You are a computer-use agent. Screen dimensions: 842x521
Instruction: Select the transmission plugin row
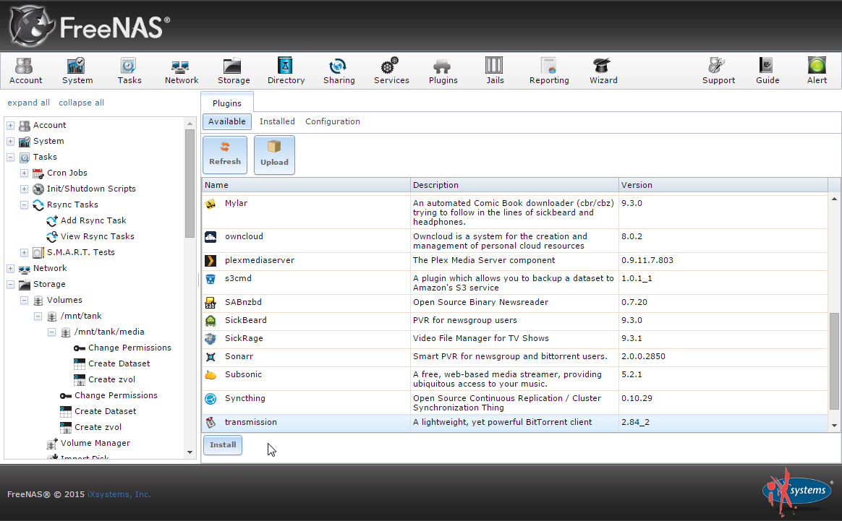click(515, 423)
